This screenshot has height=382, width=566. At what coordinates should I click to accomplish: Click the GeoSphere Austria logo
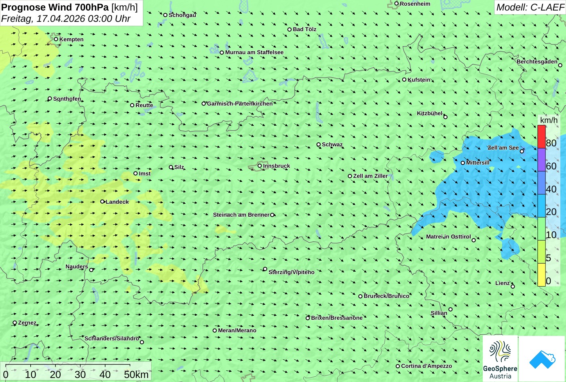[x=500, y=359]
